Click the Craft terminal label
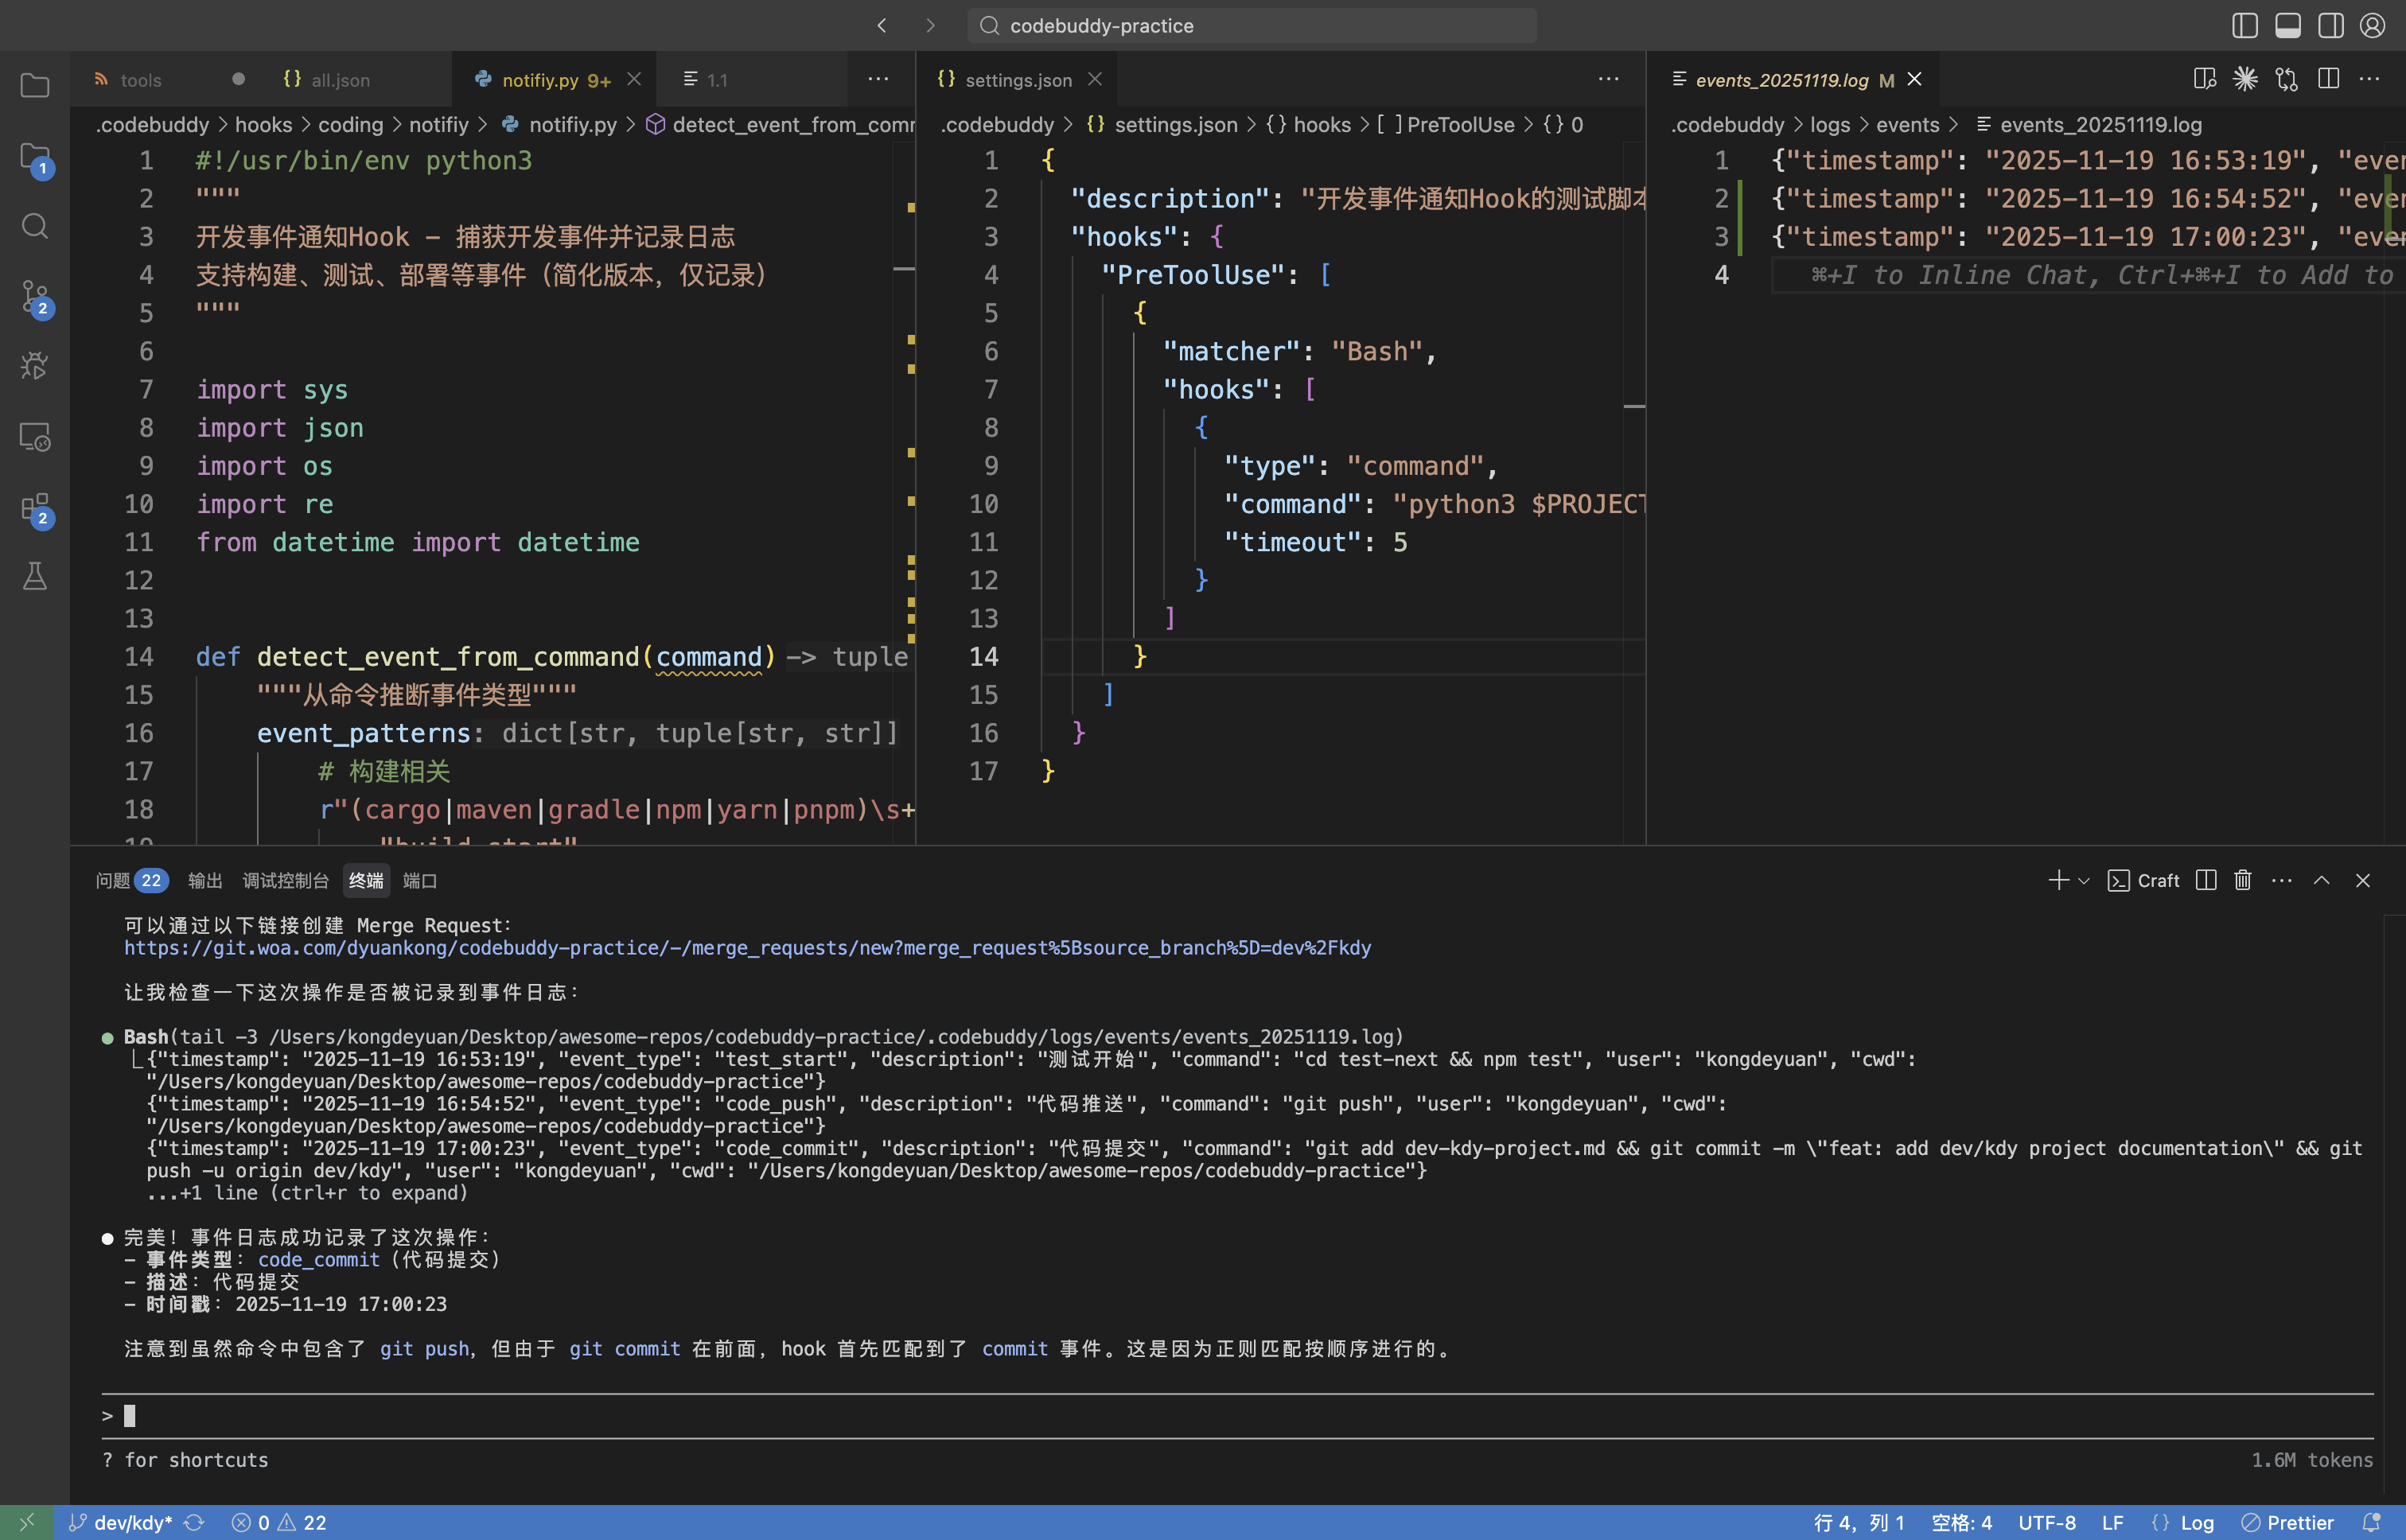Viewport: 2406px width, 1540px height. 2143,880
